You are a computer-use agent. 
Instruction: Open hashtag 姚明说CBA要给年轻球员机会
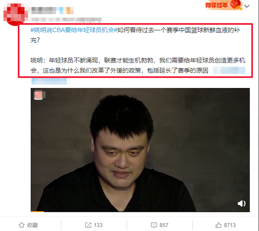[x=74, y=30]
